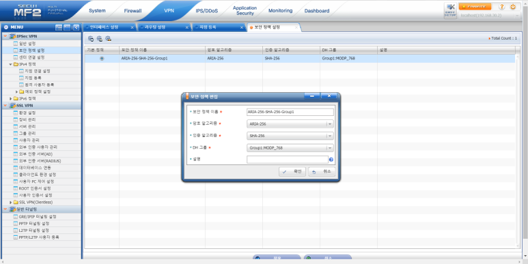Open the localhost(192.168.30.2) device dropdown
The image size is (528, 264).
pyautogui.click(x=489, y=16)
